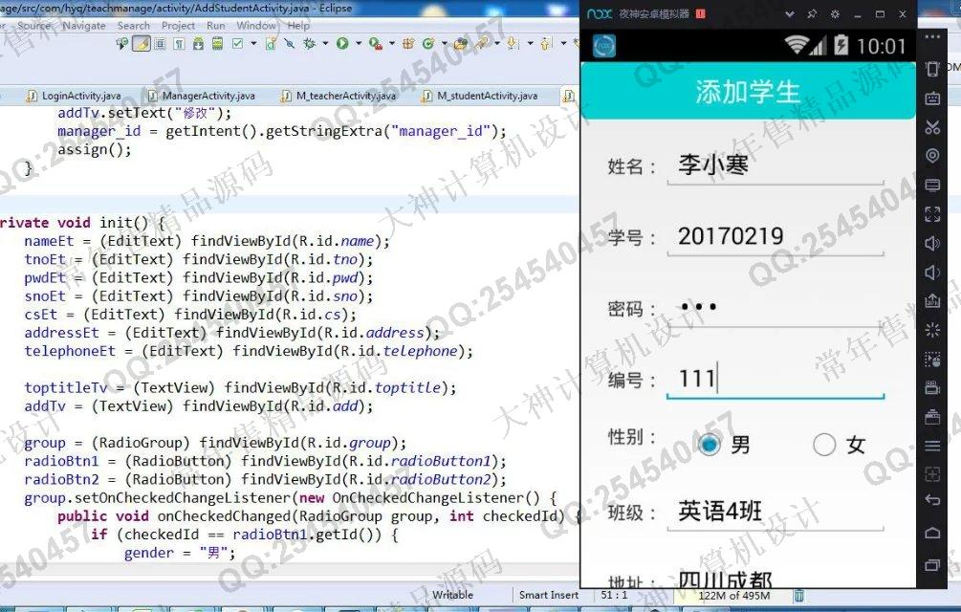The height and width of the screenshot is (612, 961).
Task: Click the Nox Android home icon
Action: [x=932, y=533]
